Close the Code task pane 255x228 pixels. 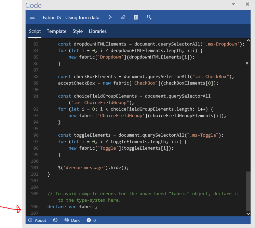click(247, 4)
